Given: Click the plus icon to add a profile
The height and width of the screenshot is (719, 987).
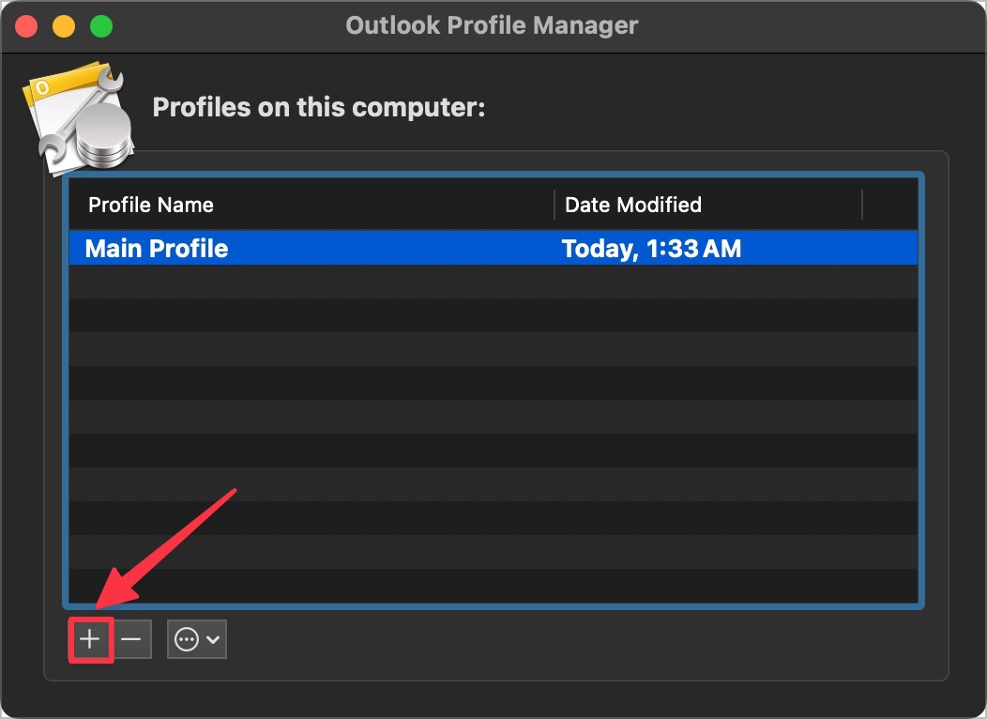Looking at the screenshot, I should [x=89, y=638].
